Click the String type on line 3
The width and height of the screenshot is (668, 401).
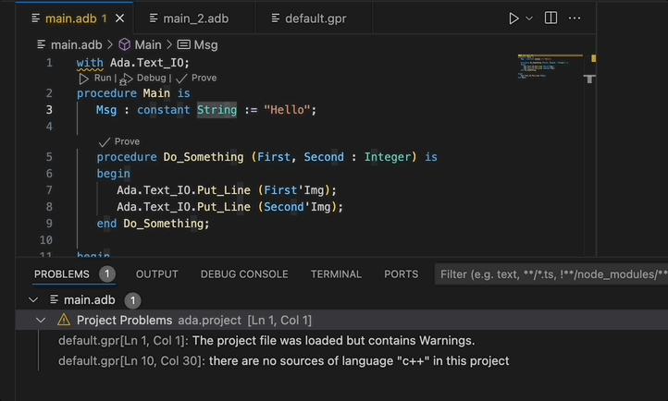pos(216,110)
